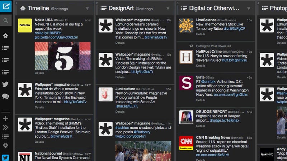
Task: Show Details for the Slate tweet
Action: [201, 100]
